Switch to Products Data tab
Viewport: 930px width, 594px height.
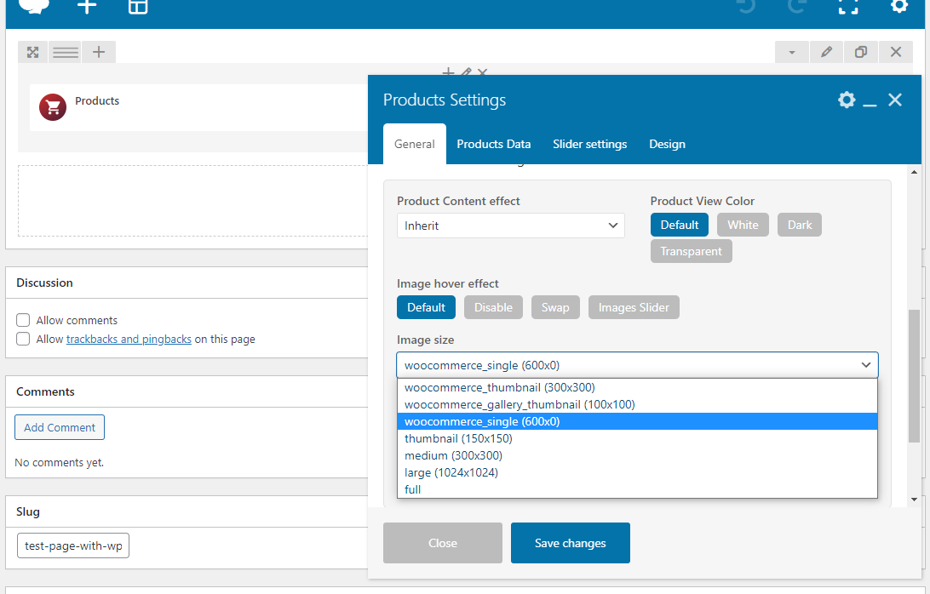(x=493, y=144)
